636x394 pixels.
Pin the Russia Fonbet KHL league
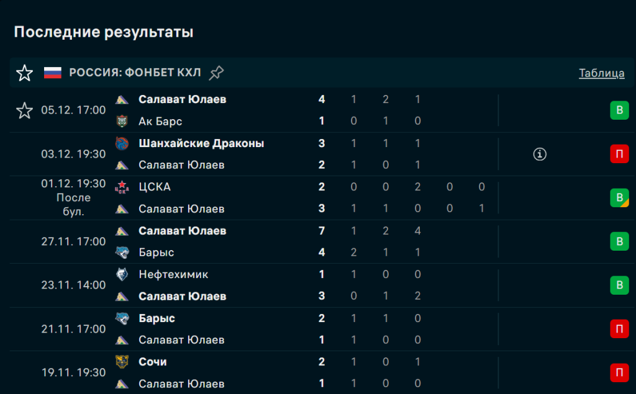[216, 73]
